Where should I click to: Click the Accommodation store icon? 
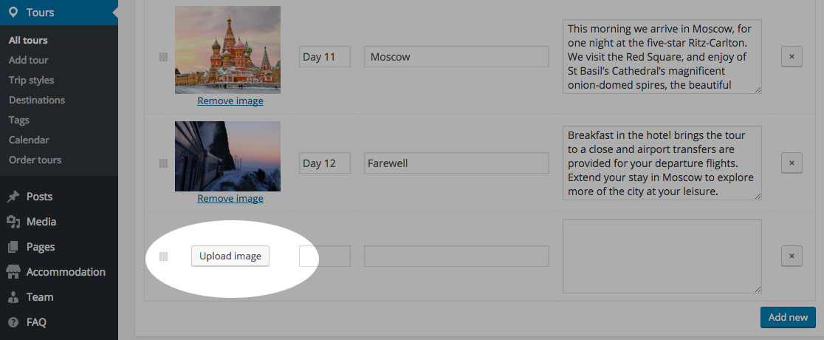pos(13,272)
